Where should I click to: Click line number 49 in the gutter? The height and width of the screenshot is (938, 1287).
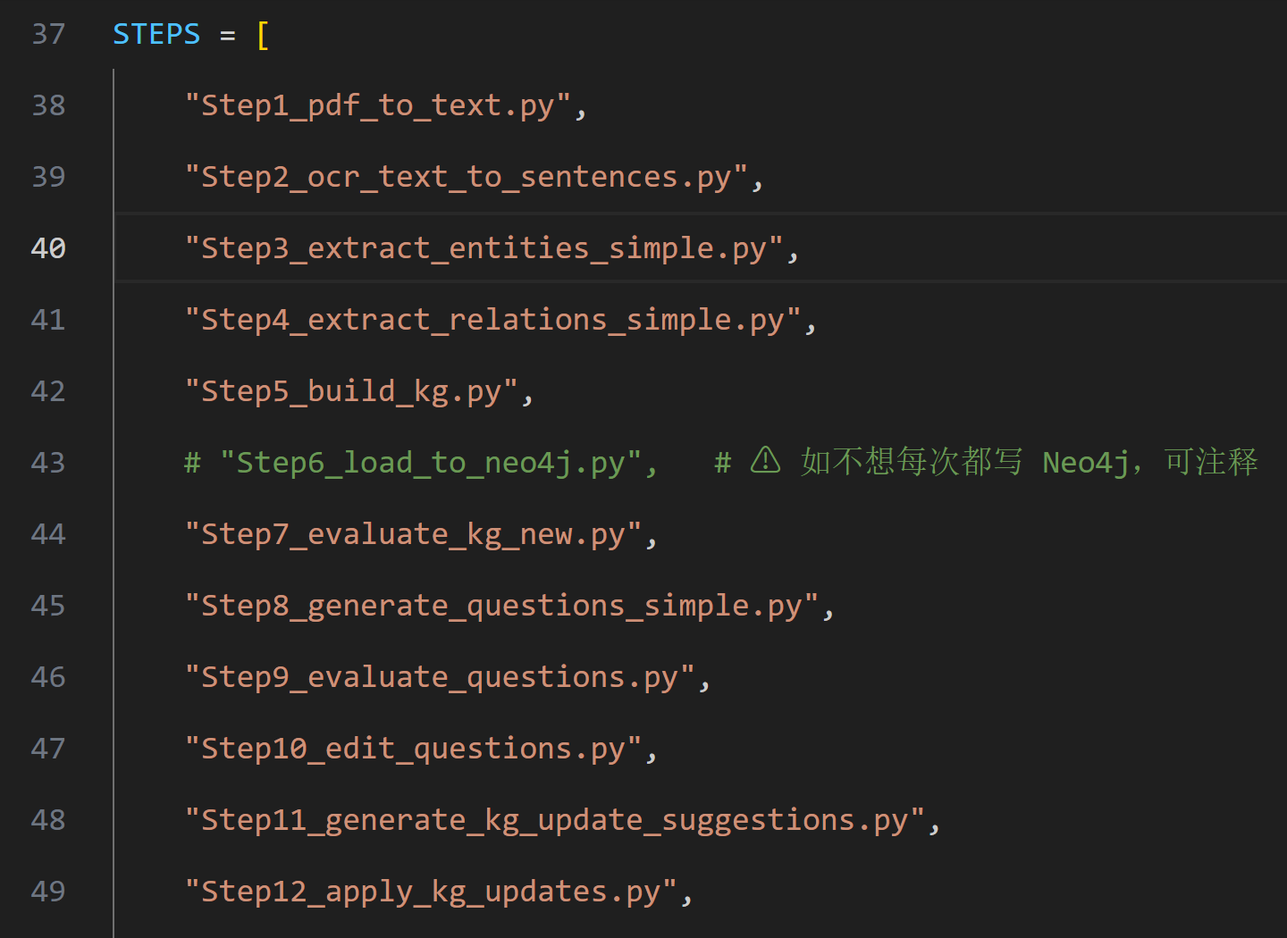[x=48, y=892]
